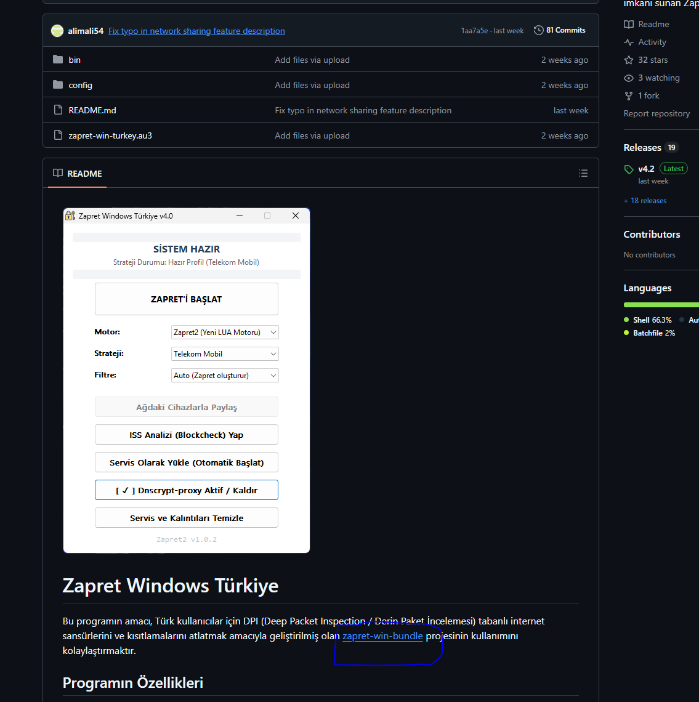This screenshot has height=702, width=699.
Task: Click the Releases count badge 19
Action: click(x=672, y=148)
